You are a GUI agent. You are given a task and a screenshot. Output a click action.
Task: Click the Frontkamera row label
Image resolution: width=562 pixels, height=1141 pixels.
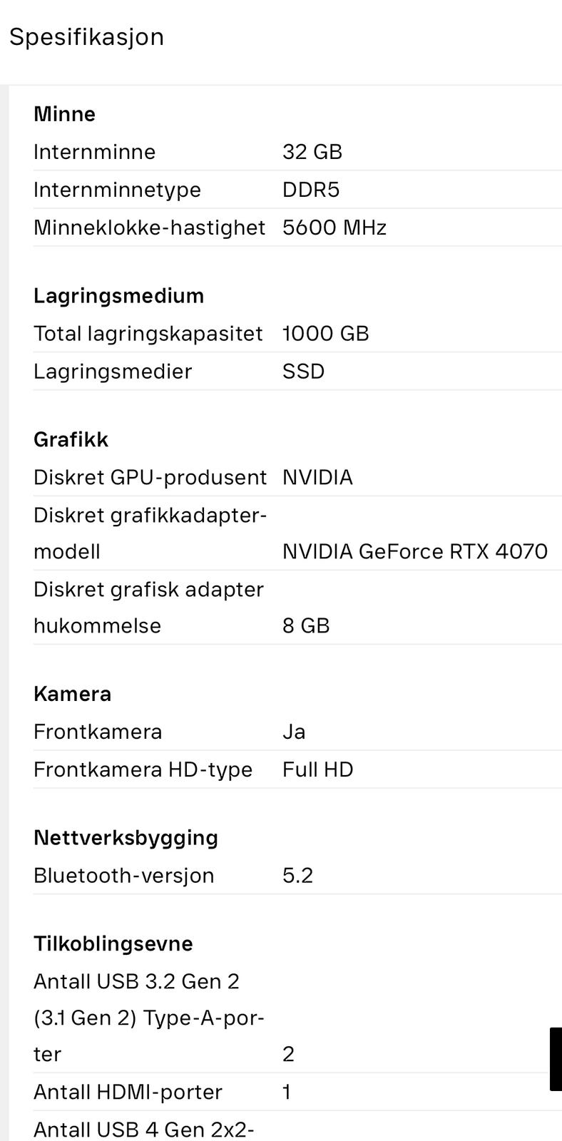pos(98,732)
